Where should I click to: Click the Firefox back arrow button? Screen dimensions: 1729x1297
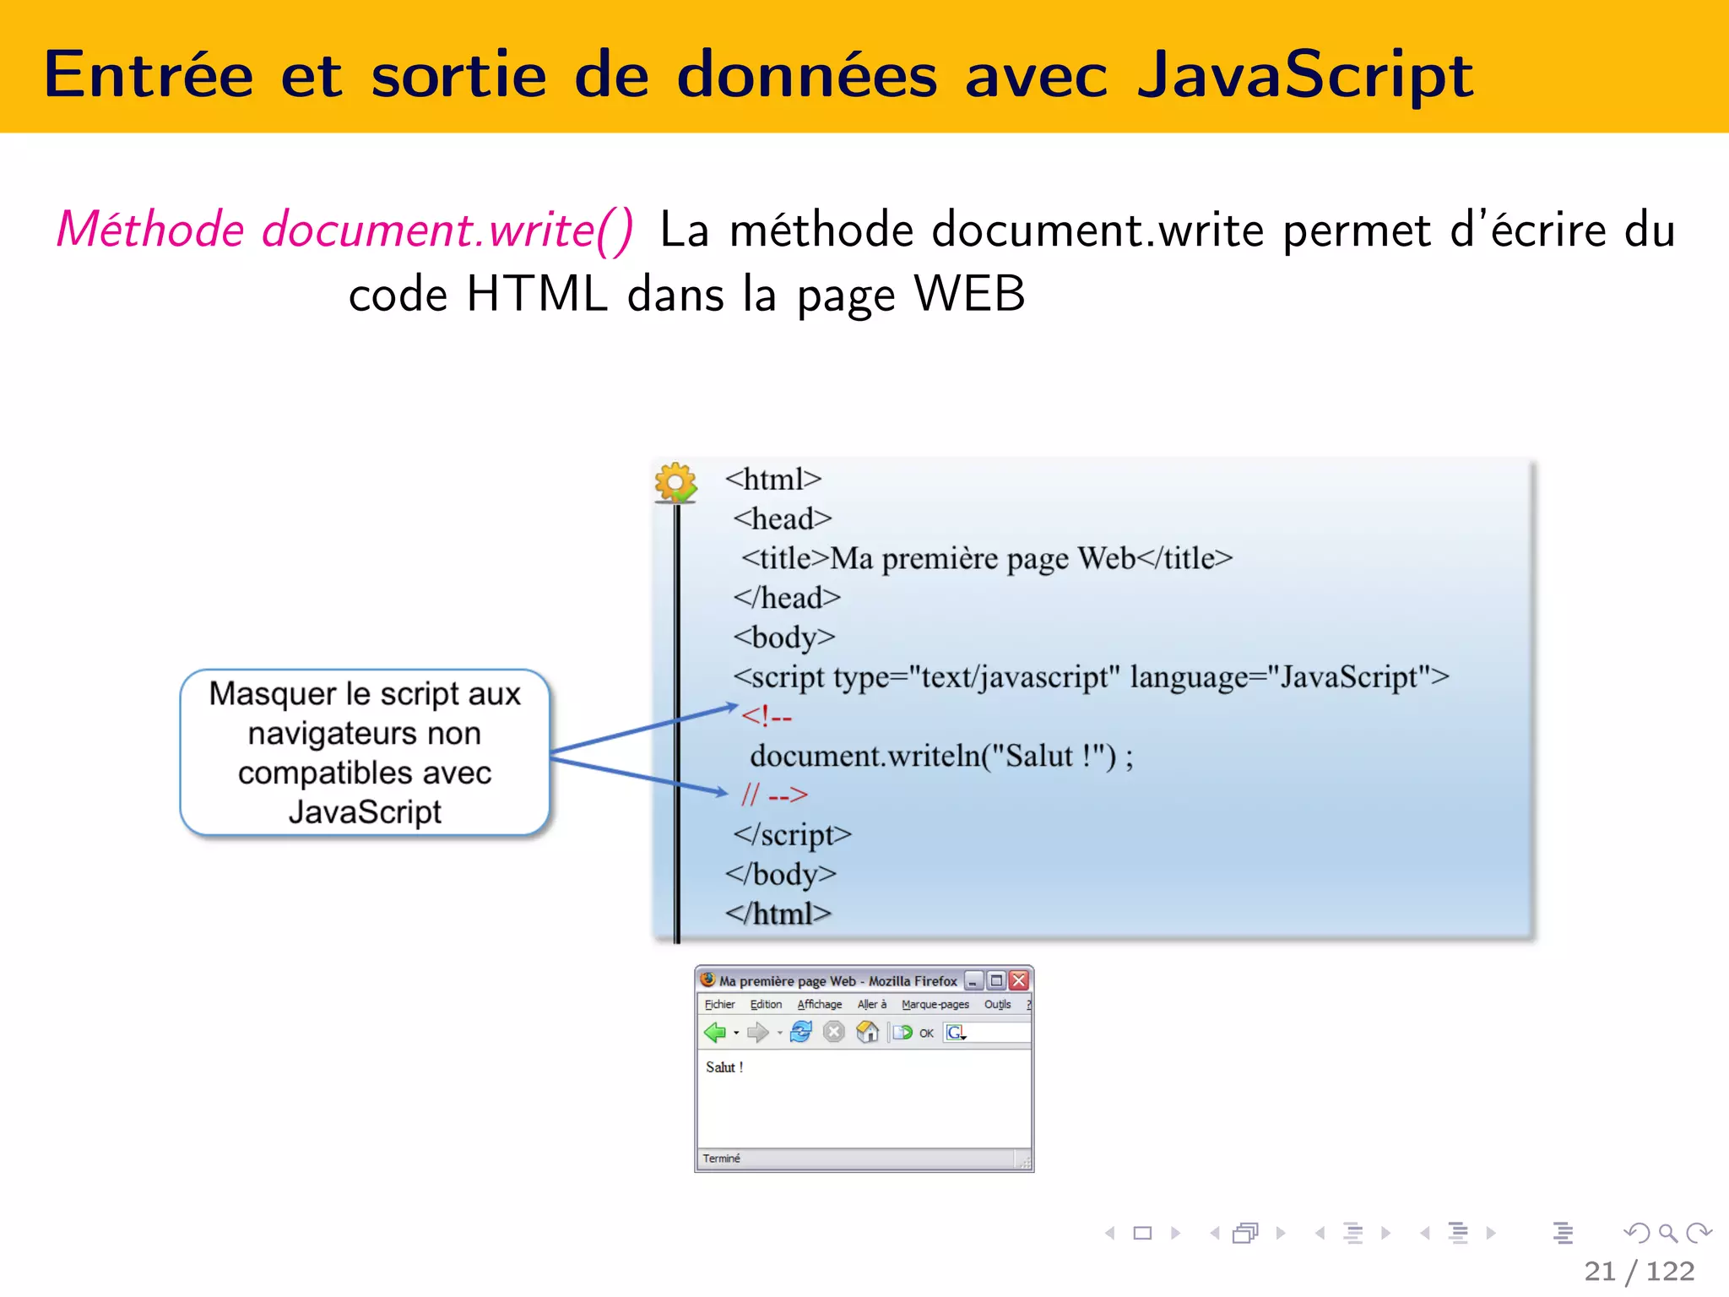pyautogui.click(x=714, y=1032)
